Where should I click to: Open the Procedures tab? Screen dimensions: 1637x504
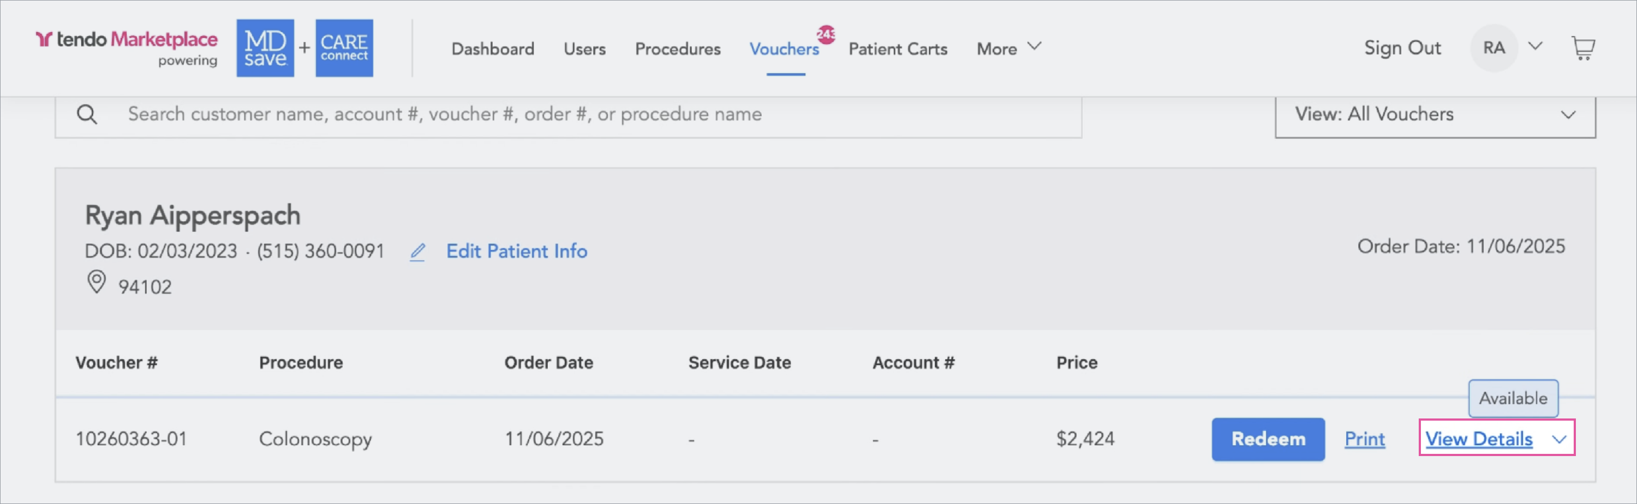(677, 49)
